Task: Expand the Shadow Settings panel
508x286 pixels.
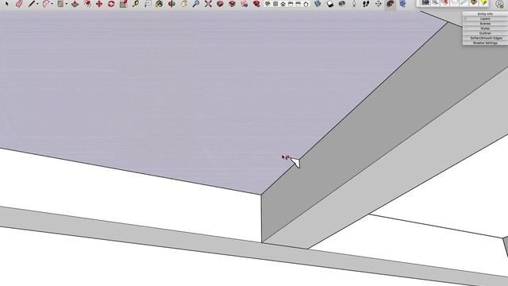Action: coord(485,43)
